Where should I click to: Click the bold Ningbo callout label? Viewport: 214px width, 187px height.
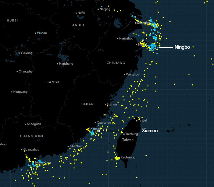pyautogui.click(x=182, y=47)
